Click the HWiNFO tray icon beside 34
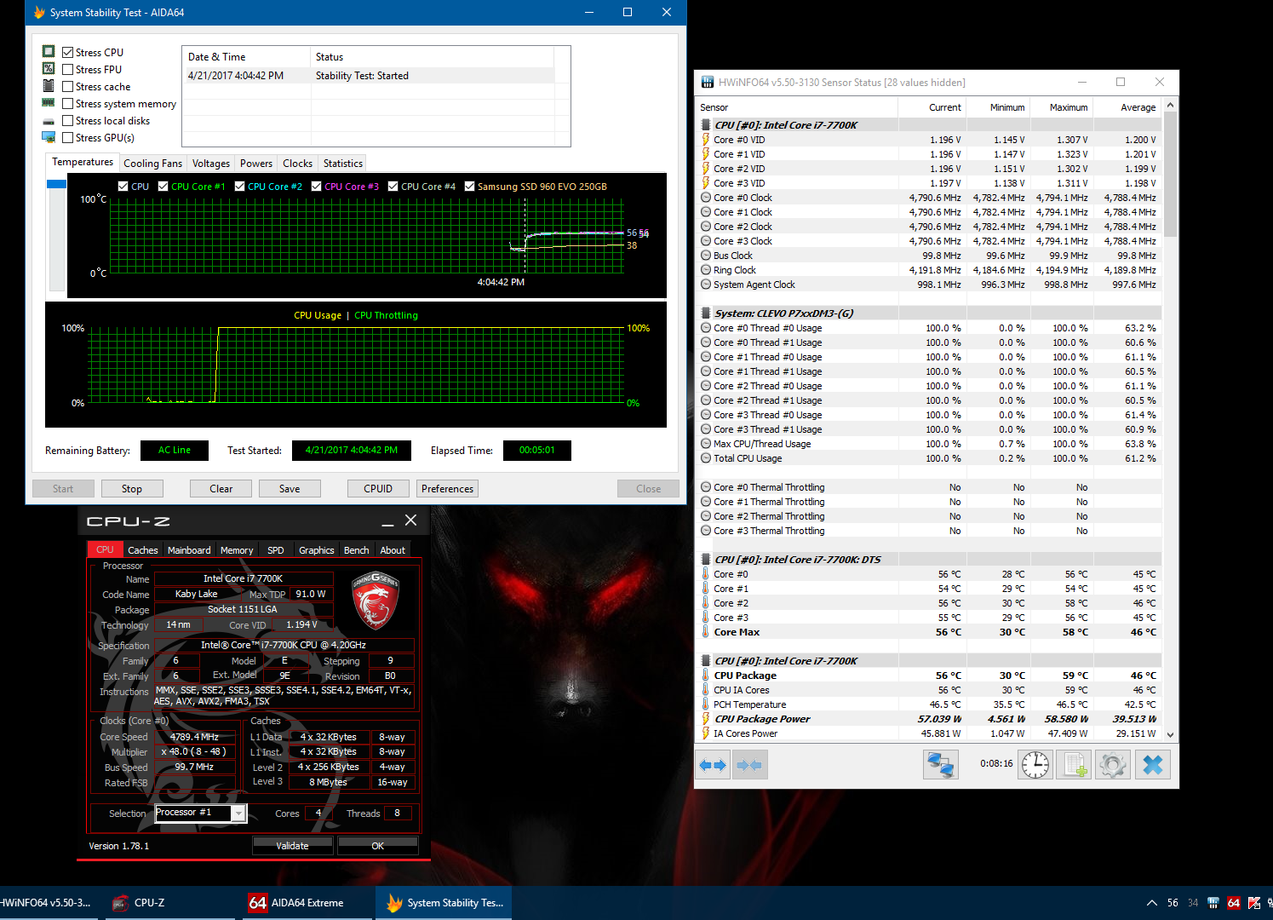Image resolution: width=1273 pixels, height=920 pixels. [x=1213, y=903]
